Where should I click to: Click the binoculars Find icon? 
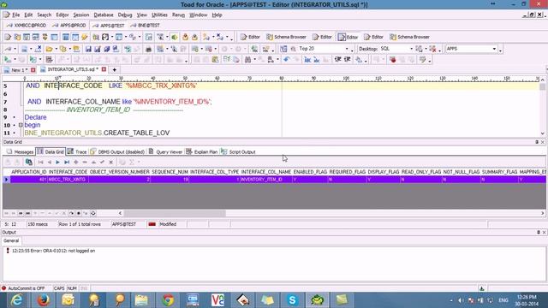247,60
